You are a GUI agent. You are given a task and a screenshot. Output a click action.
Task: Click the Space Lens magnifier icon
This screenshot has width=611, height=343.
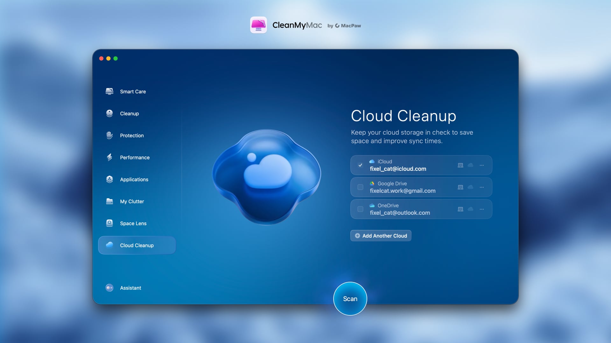coord(109,223)
